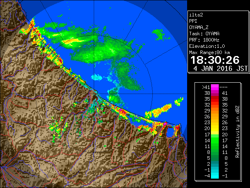This screenshot has width=250, height=188.
Task: Click the 'PPI' scan type text
Action: click(x=193, y=21)
